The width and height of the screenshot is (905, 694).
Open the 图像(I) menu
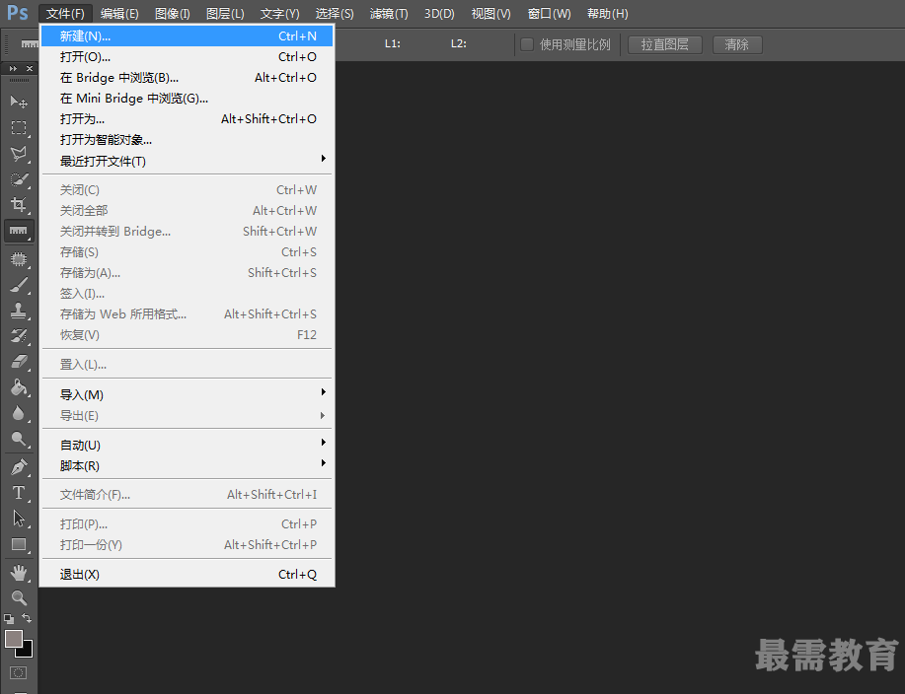coord(172,13)
